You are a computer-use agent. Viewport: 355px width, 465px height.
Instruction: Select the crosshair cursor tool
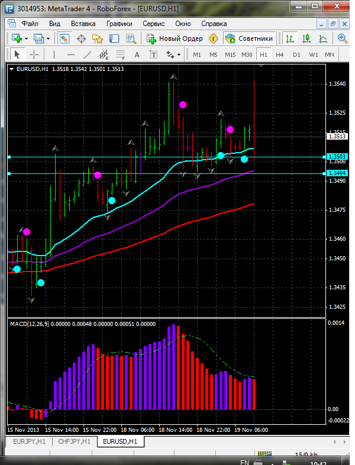pyautogui.click(x=34, y=55)
